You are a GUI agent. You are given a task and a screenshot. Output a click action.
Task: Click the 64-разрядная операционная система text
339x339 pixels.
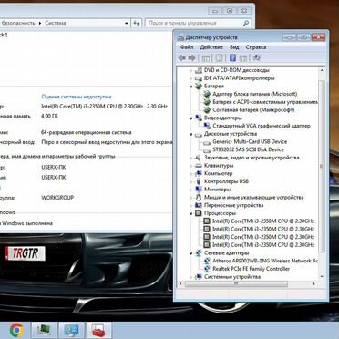pos(87,132)
